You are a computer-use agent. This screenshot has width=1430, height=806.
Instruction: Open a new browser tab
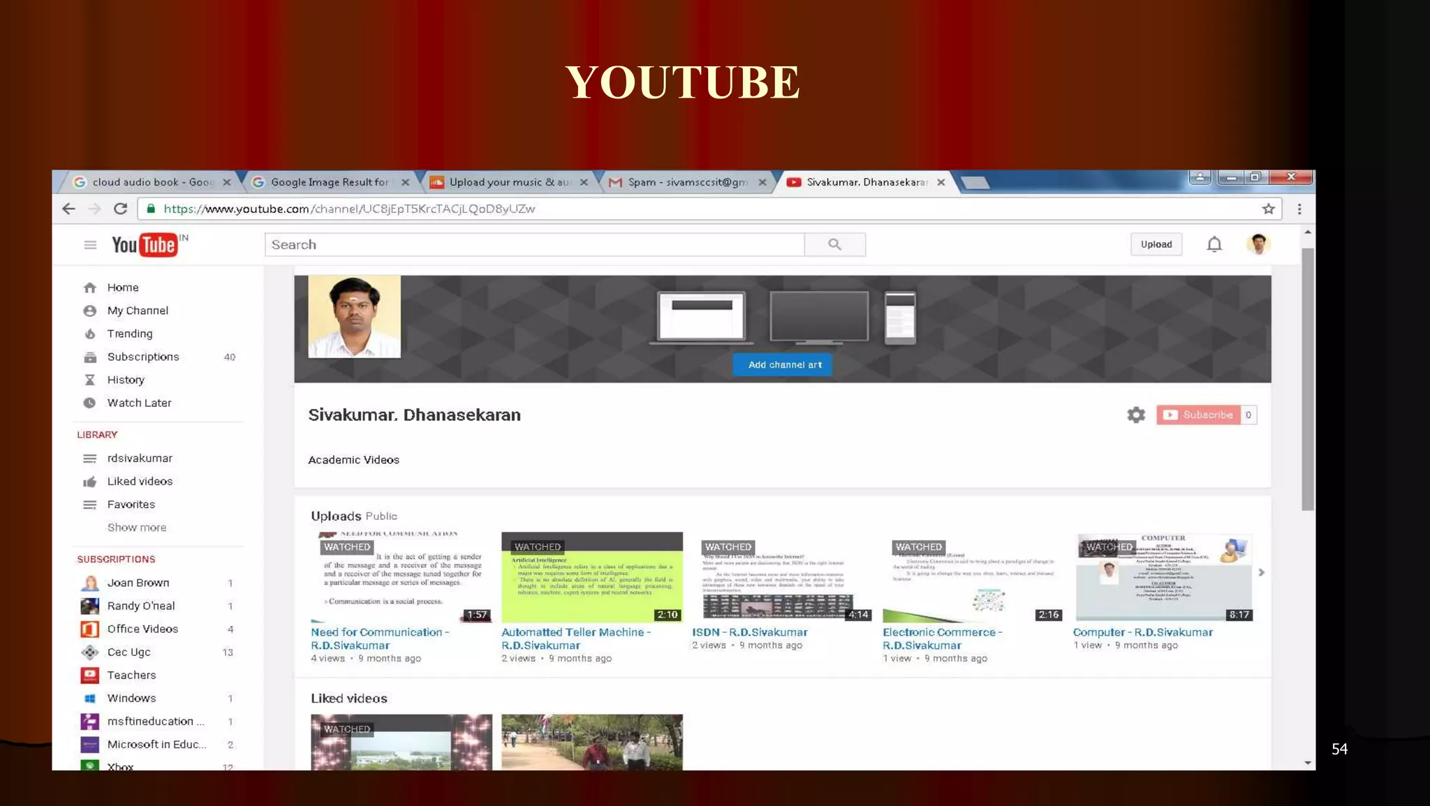point(975,183)
